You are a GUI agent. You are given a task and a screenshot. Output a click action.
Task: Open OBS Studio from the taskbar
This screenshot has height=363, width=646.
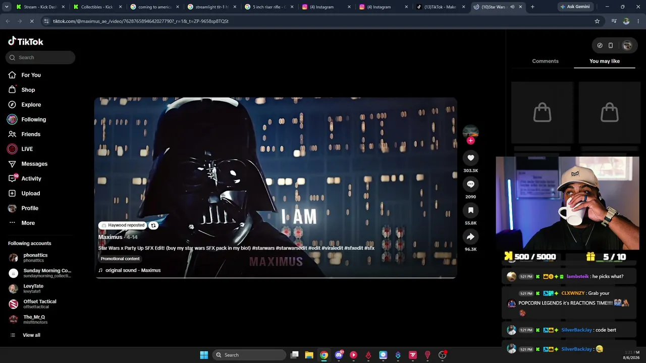(443, 355)
